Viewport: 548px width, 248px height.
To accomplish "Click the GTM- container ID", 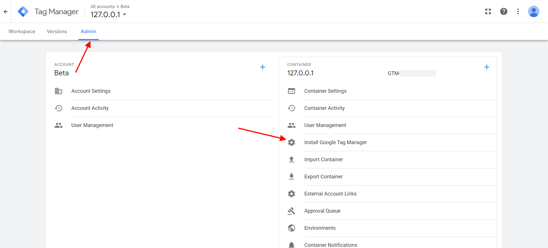I will coord(412,73).
